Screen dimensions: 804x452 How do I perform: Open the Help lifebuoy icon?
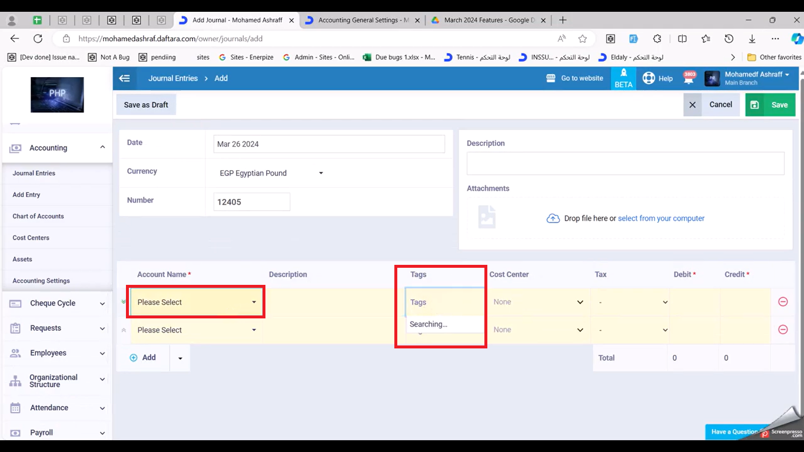[x=649, y=78]
